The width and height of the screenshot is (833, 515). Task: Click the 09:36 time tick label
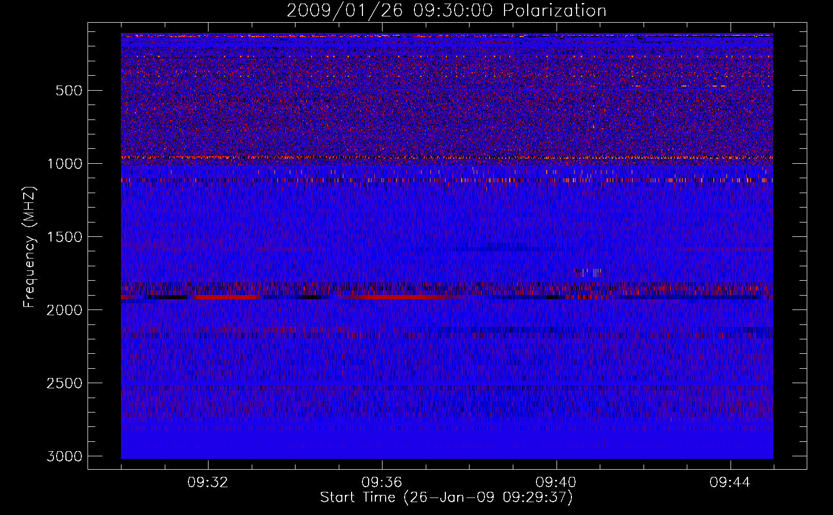[382, 483]
